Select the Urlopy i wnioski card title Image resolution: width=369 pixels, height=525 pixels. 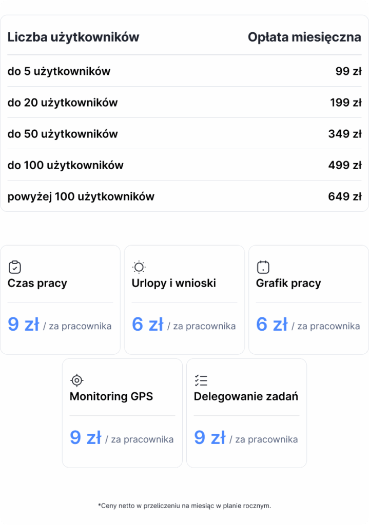click(x=174, y=284)
